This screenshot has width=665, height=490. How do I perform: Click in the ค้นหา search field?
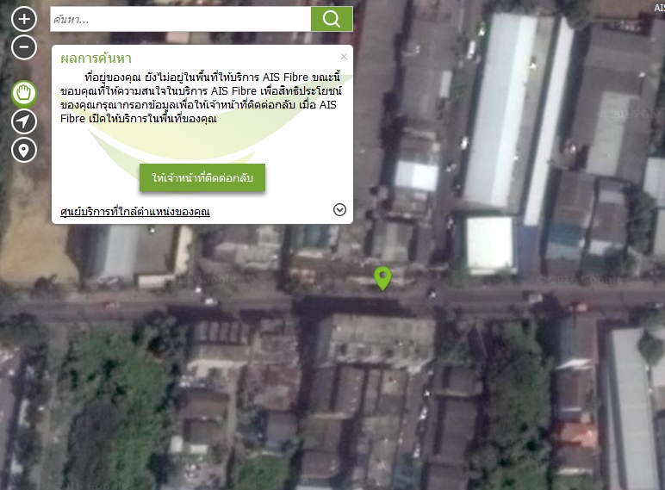coord(181,19)
